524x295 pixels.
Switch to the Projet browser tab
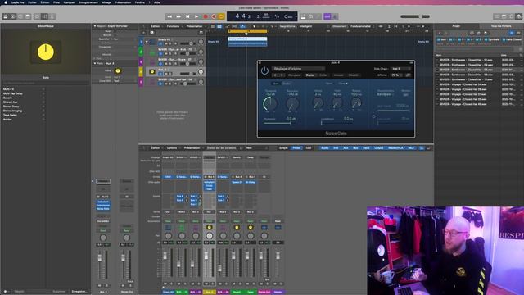456,26
